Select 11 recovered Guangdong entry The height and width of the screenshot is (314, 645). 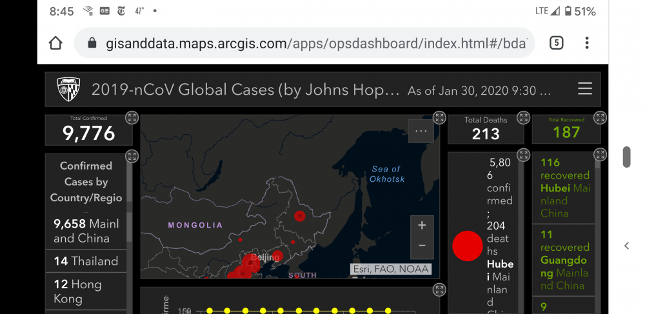pos(564,260)
